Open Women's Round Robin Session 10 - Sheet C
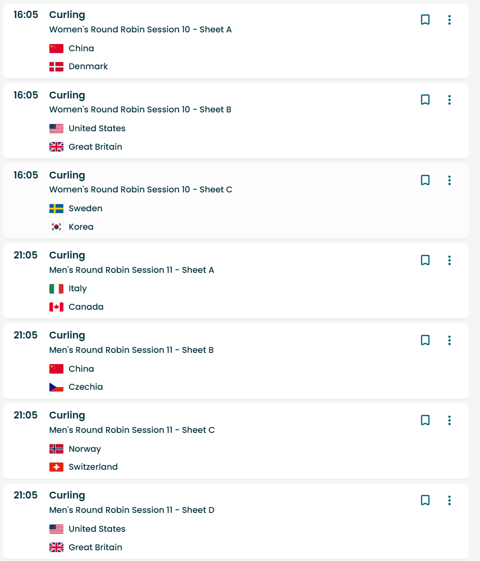480x561 pixels. pos(141,190)
